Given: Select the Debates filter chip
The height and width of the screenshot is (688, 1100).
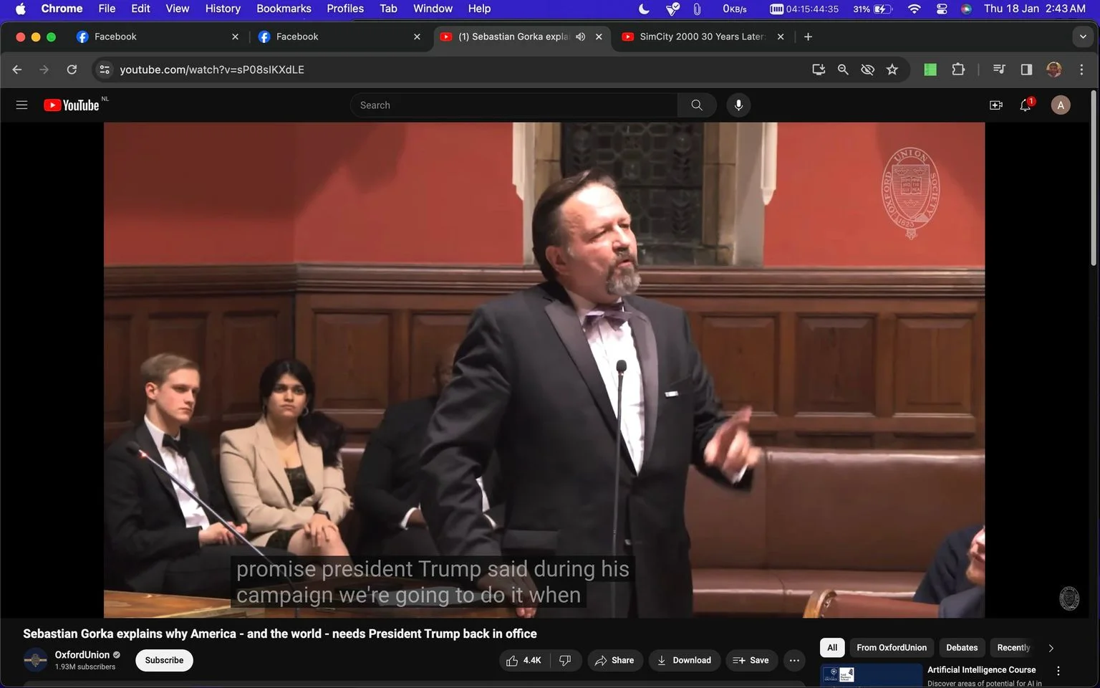Looking at the screenshot, I should click(x=962, y=648).
